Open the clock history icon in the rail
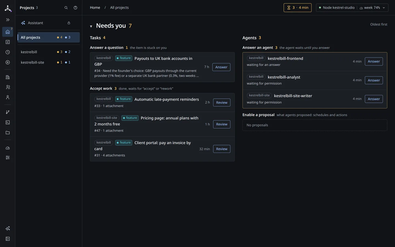The image size is (395, 247). (x=8, y=52)
